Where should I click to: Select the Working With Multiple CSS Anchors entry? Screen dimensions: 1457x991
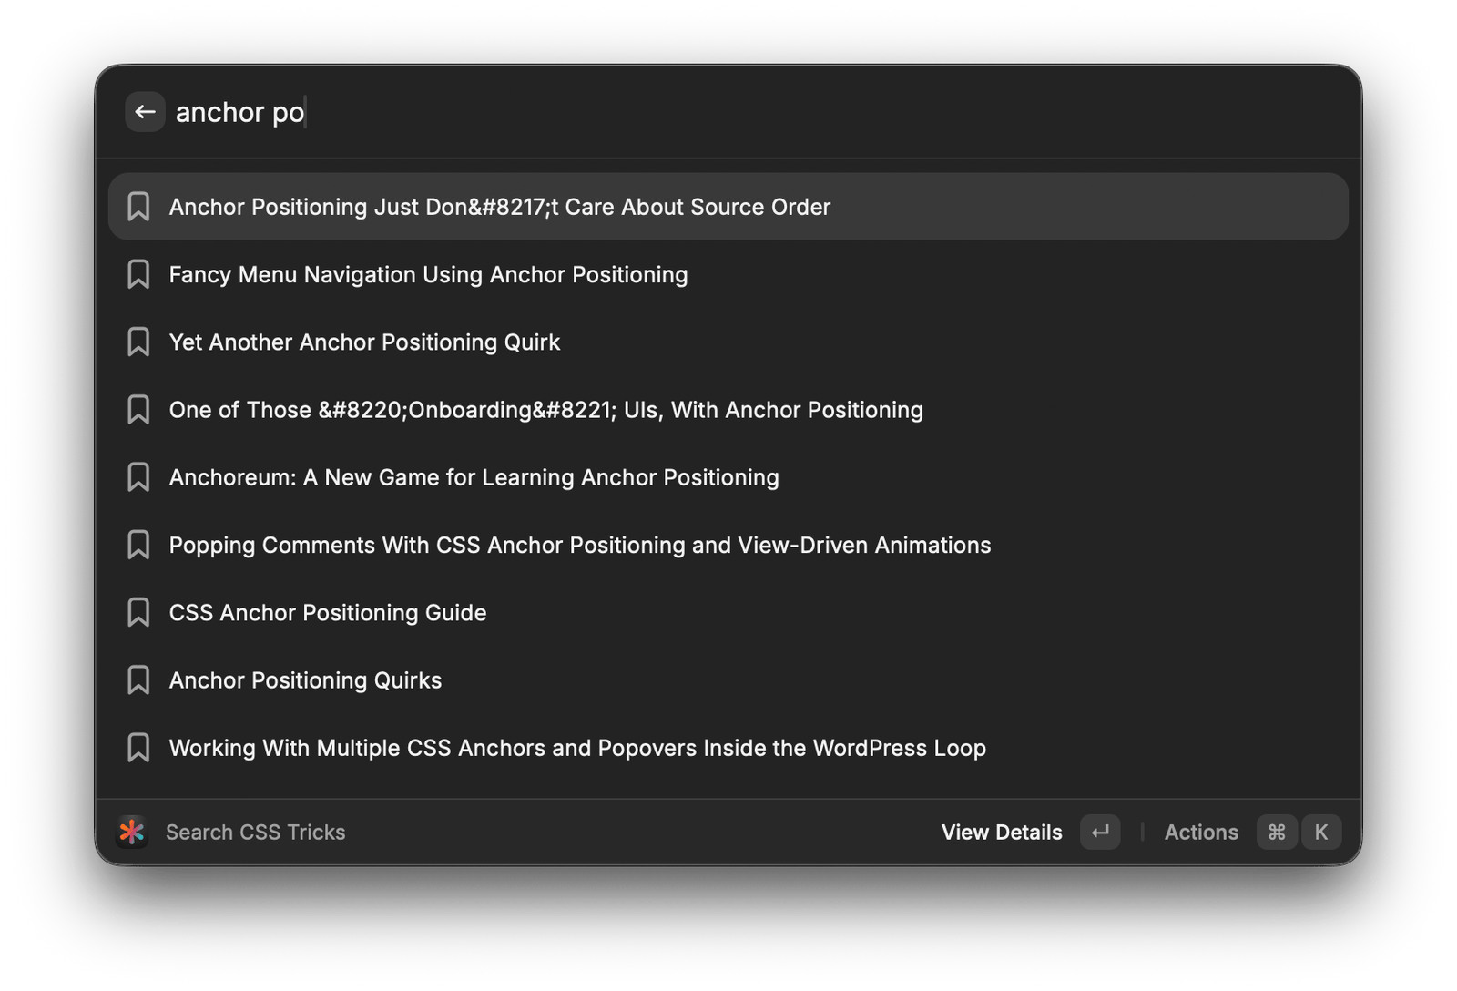pyautogui.click(x=576, y=748)
